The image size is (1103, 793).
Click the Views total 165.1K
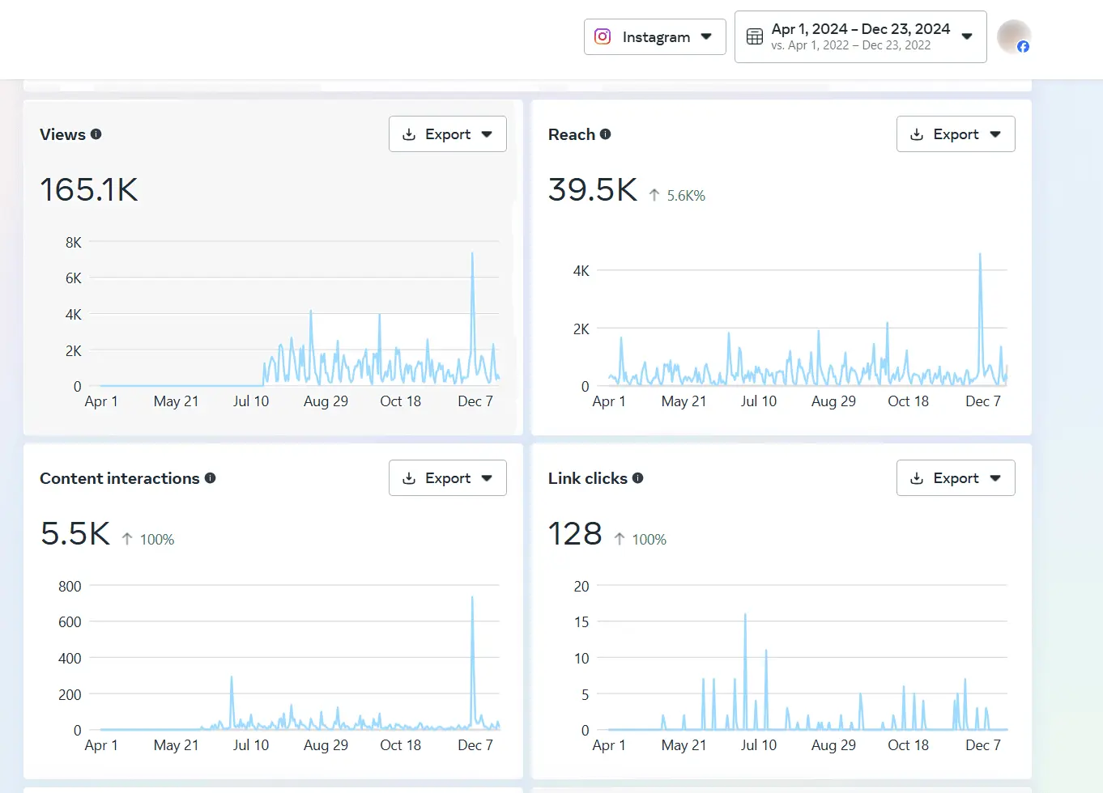pos(89,190)
